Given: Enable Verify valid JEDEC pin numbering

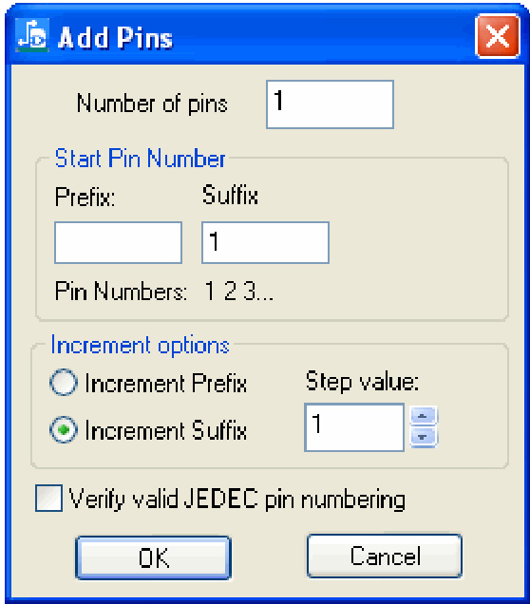Looking at the screenshot, I should pyautogui.click(x=49, y=498).
